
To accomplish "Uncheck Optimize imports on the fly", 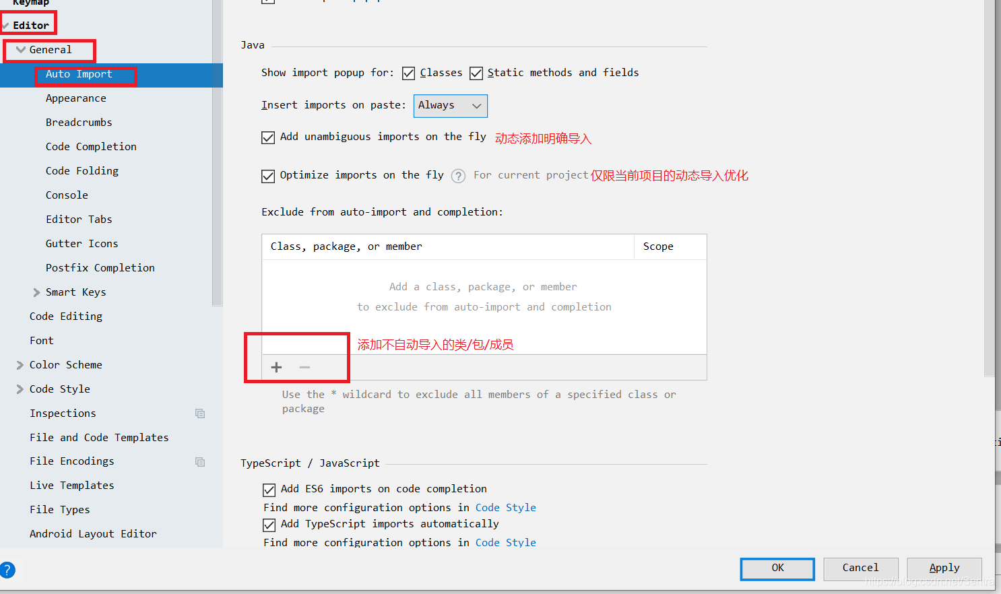I will tap(268, 176).
